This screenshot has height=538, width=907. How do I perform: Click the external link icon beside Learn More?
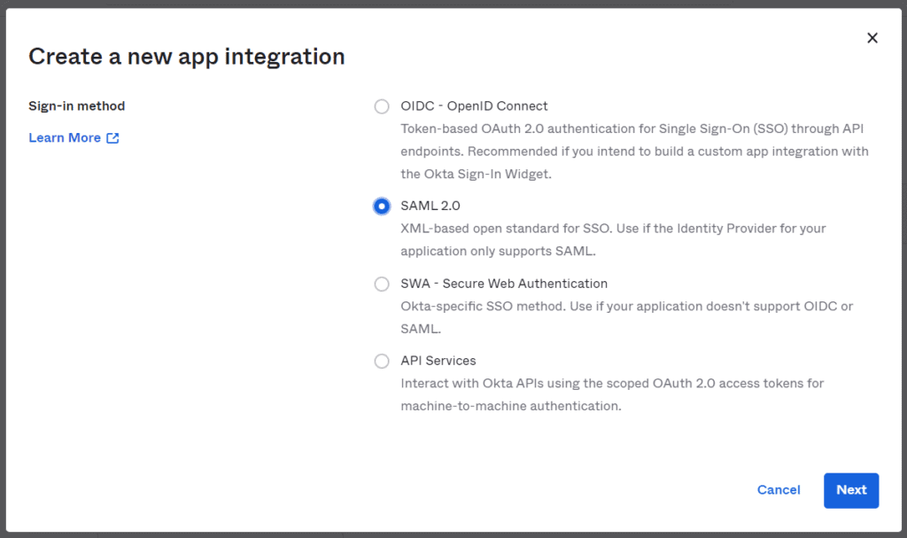(x=112, y=137)
